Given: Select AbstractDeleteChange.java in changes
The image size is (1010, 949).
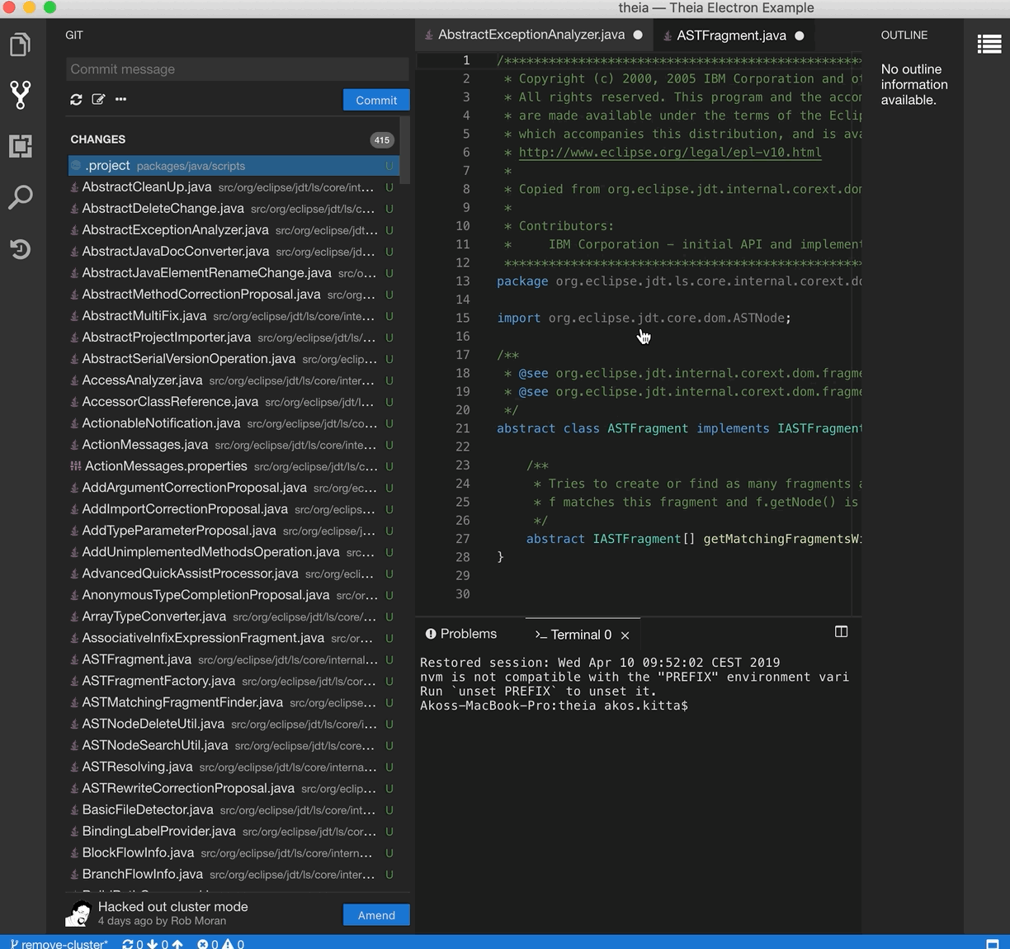Looking at the screenshot, I should 234,209.
